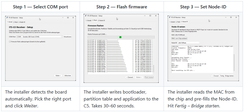Screen dimensions: 245x112
Task: Click '< Zurueck' in Step 3 window
Action: (x=216, y=76)
